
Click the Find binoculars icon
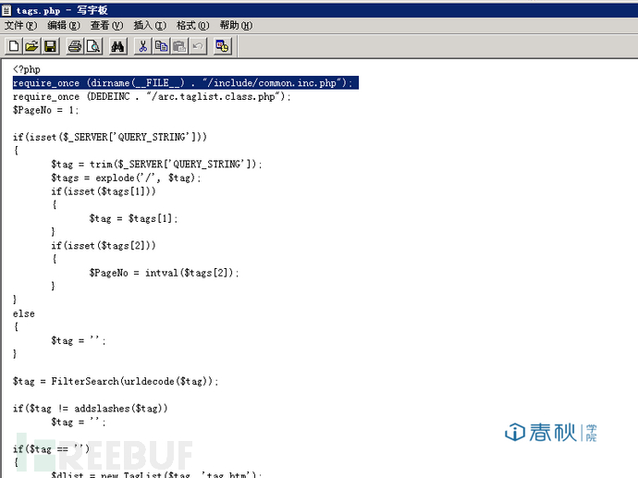click(x=117, y=46)
